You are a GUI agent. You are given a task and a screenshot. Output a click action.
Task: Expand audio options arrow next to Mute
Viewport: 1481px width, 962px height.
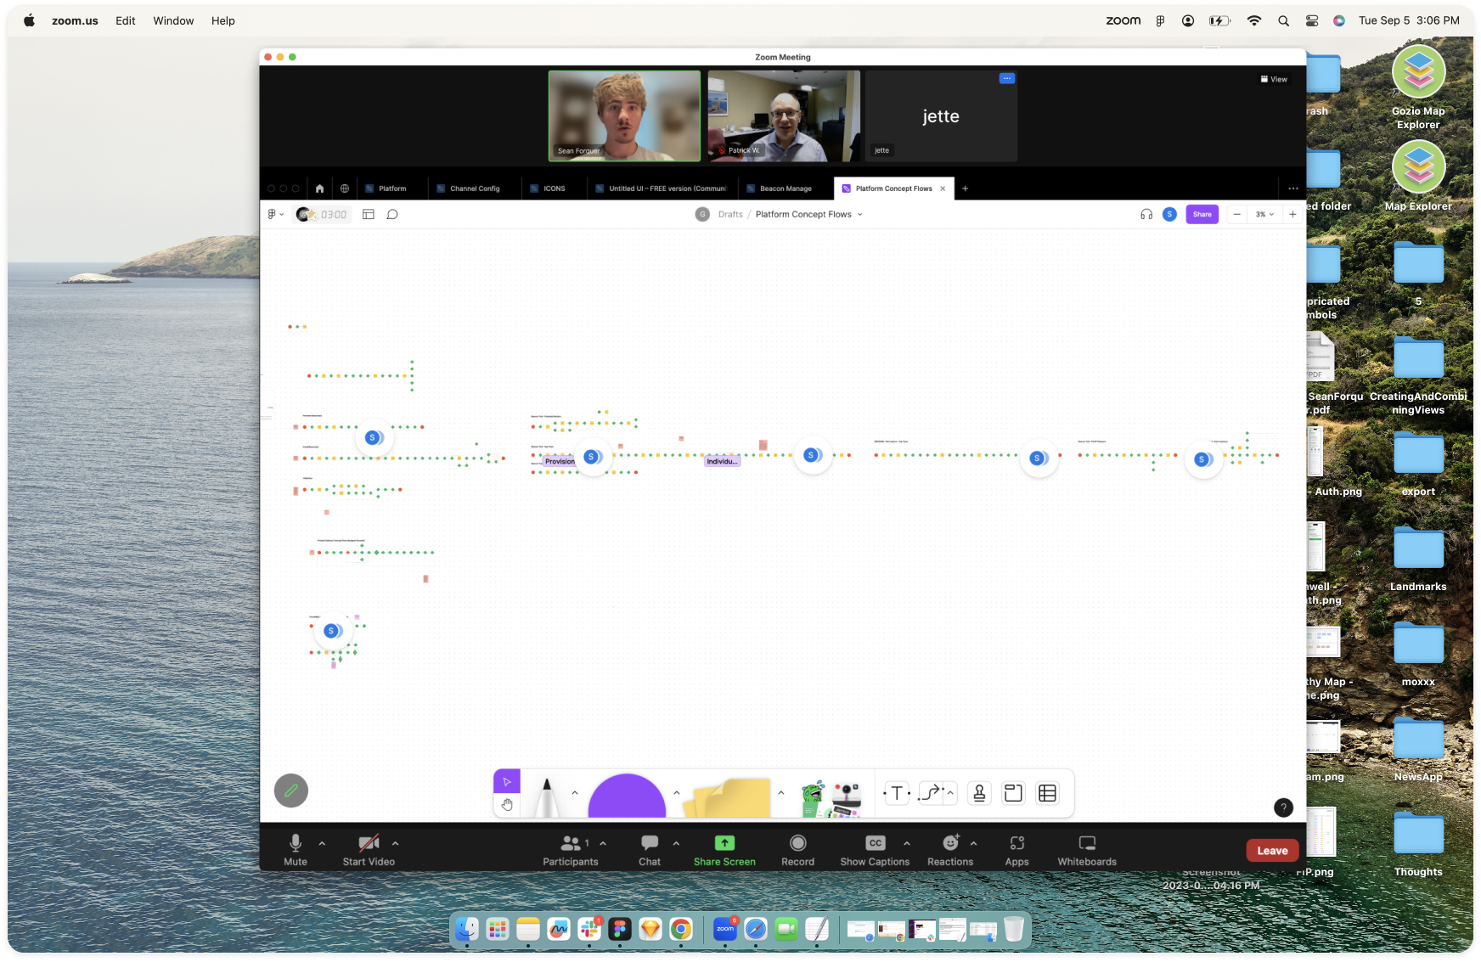[322, 843]
